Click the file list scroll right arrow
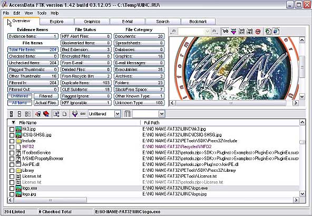This screenshot has height=216, width=312. (296, 200)
